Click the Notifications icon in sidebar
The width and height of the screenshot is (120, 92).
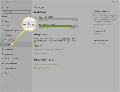(x=3, y=30)
